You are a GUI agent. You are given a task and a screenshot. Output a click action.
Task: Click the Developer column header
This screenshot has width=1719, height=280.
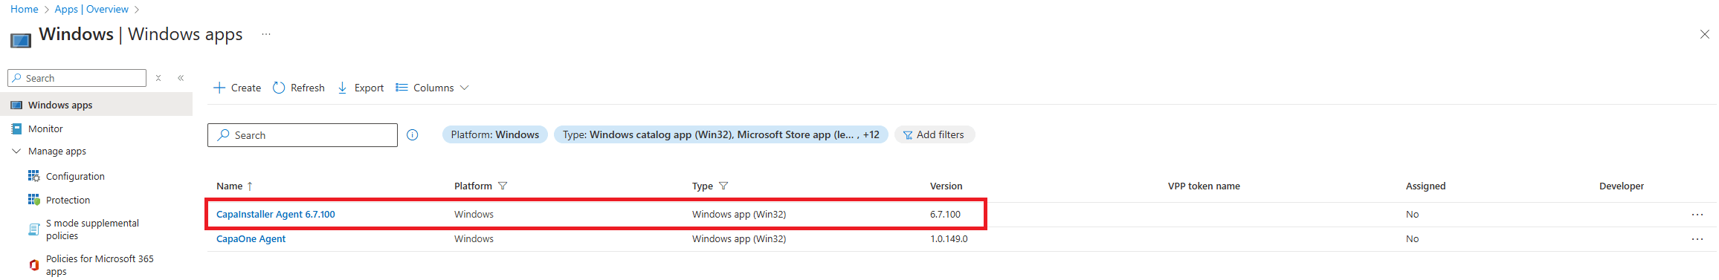click(1622, 186)
